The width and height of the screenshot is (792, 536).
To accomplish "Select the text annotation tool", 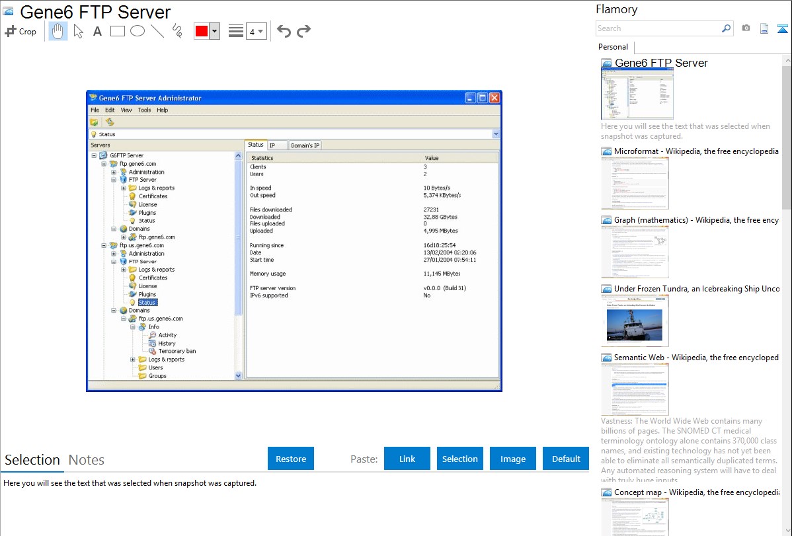I will (97, 31).
